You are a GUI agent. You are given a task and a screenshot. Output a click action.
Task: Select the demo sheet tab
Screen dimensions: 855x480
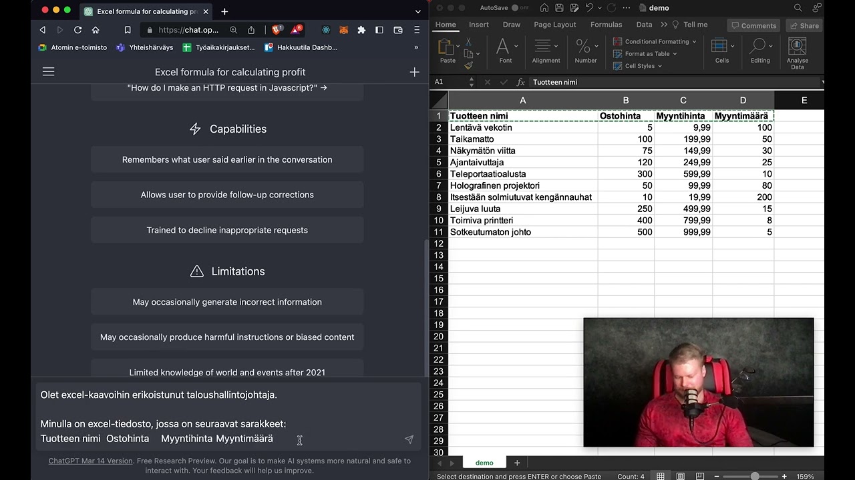coord(484,463)
